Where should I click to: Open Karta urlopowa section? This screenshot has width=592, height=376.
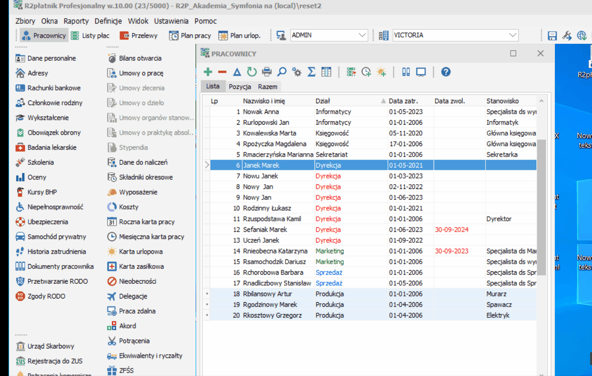[x=135, y=251]
